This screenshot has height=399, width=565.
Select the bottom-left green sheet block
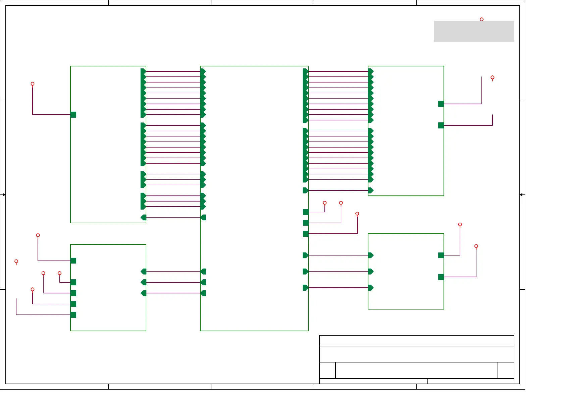click(x=108, y=288)
